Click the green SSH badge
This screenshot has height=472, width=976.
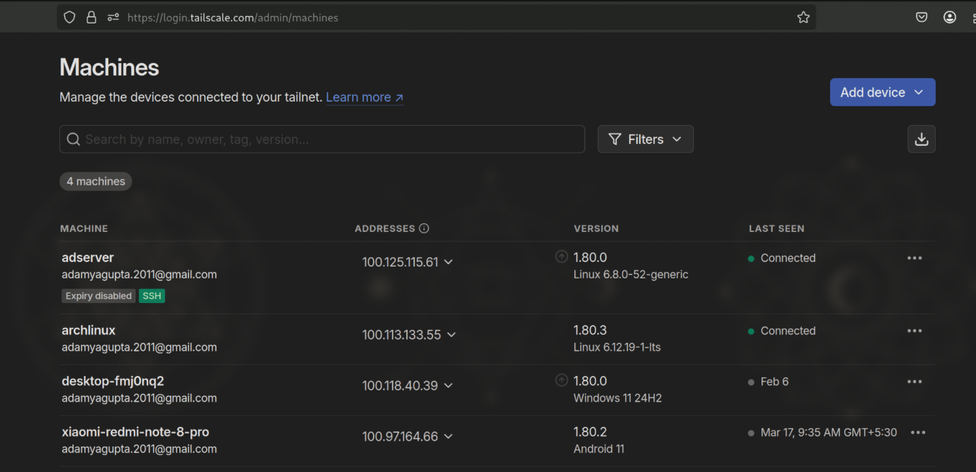click(x=152, y=296)
